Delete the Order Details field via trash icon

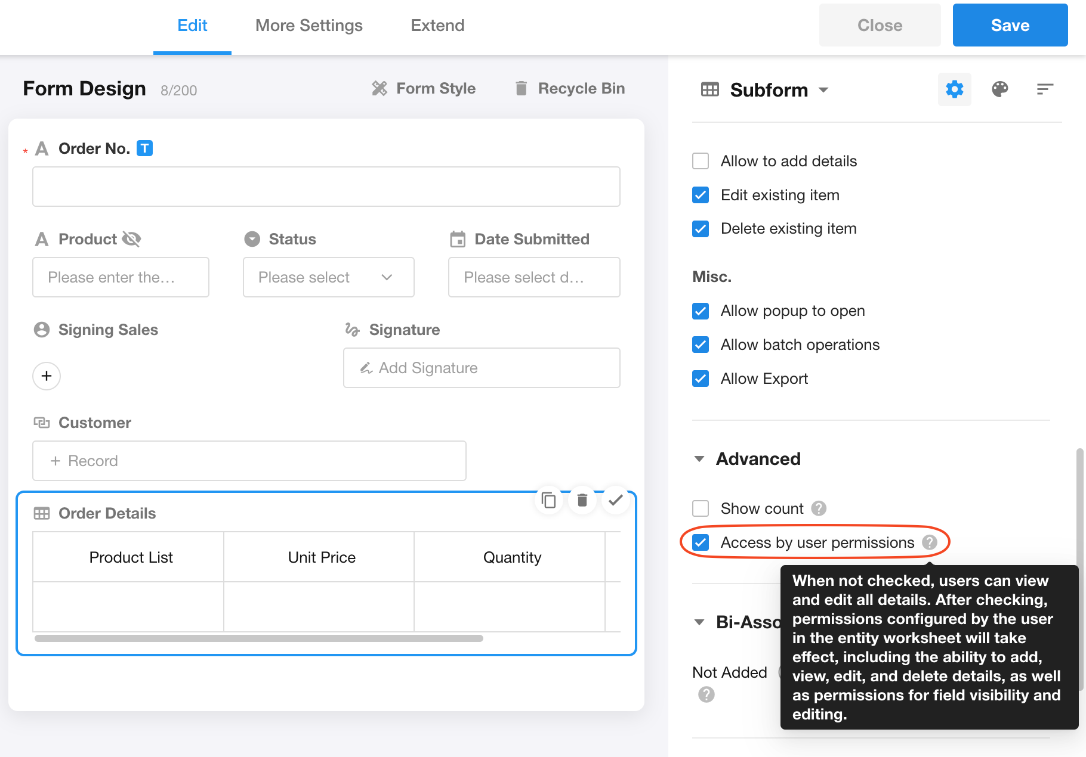[582, 500]
